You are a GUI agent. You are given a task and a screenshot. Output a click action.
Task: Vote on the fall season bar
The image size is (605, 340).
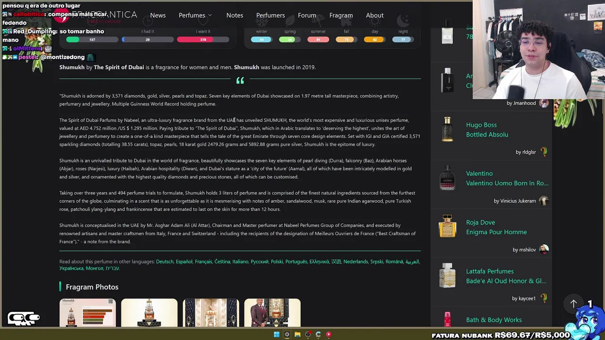click(x=346, y=40)
